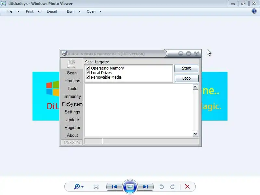Select Scan in the sidebar

click(72, 73)
